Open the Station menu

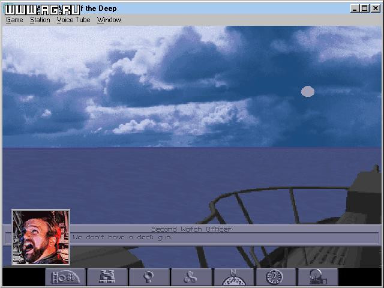[x=40, y=20]
